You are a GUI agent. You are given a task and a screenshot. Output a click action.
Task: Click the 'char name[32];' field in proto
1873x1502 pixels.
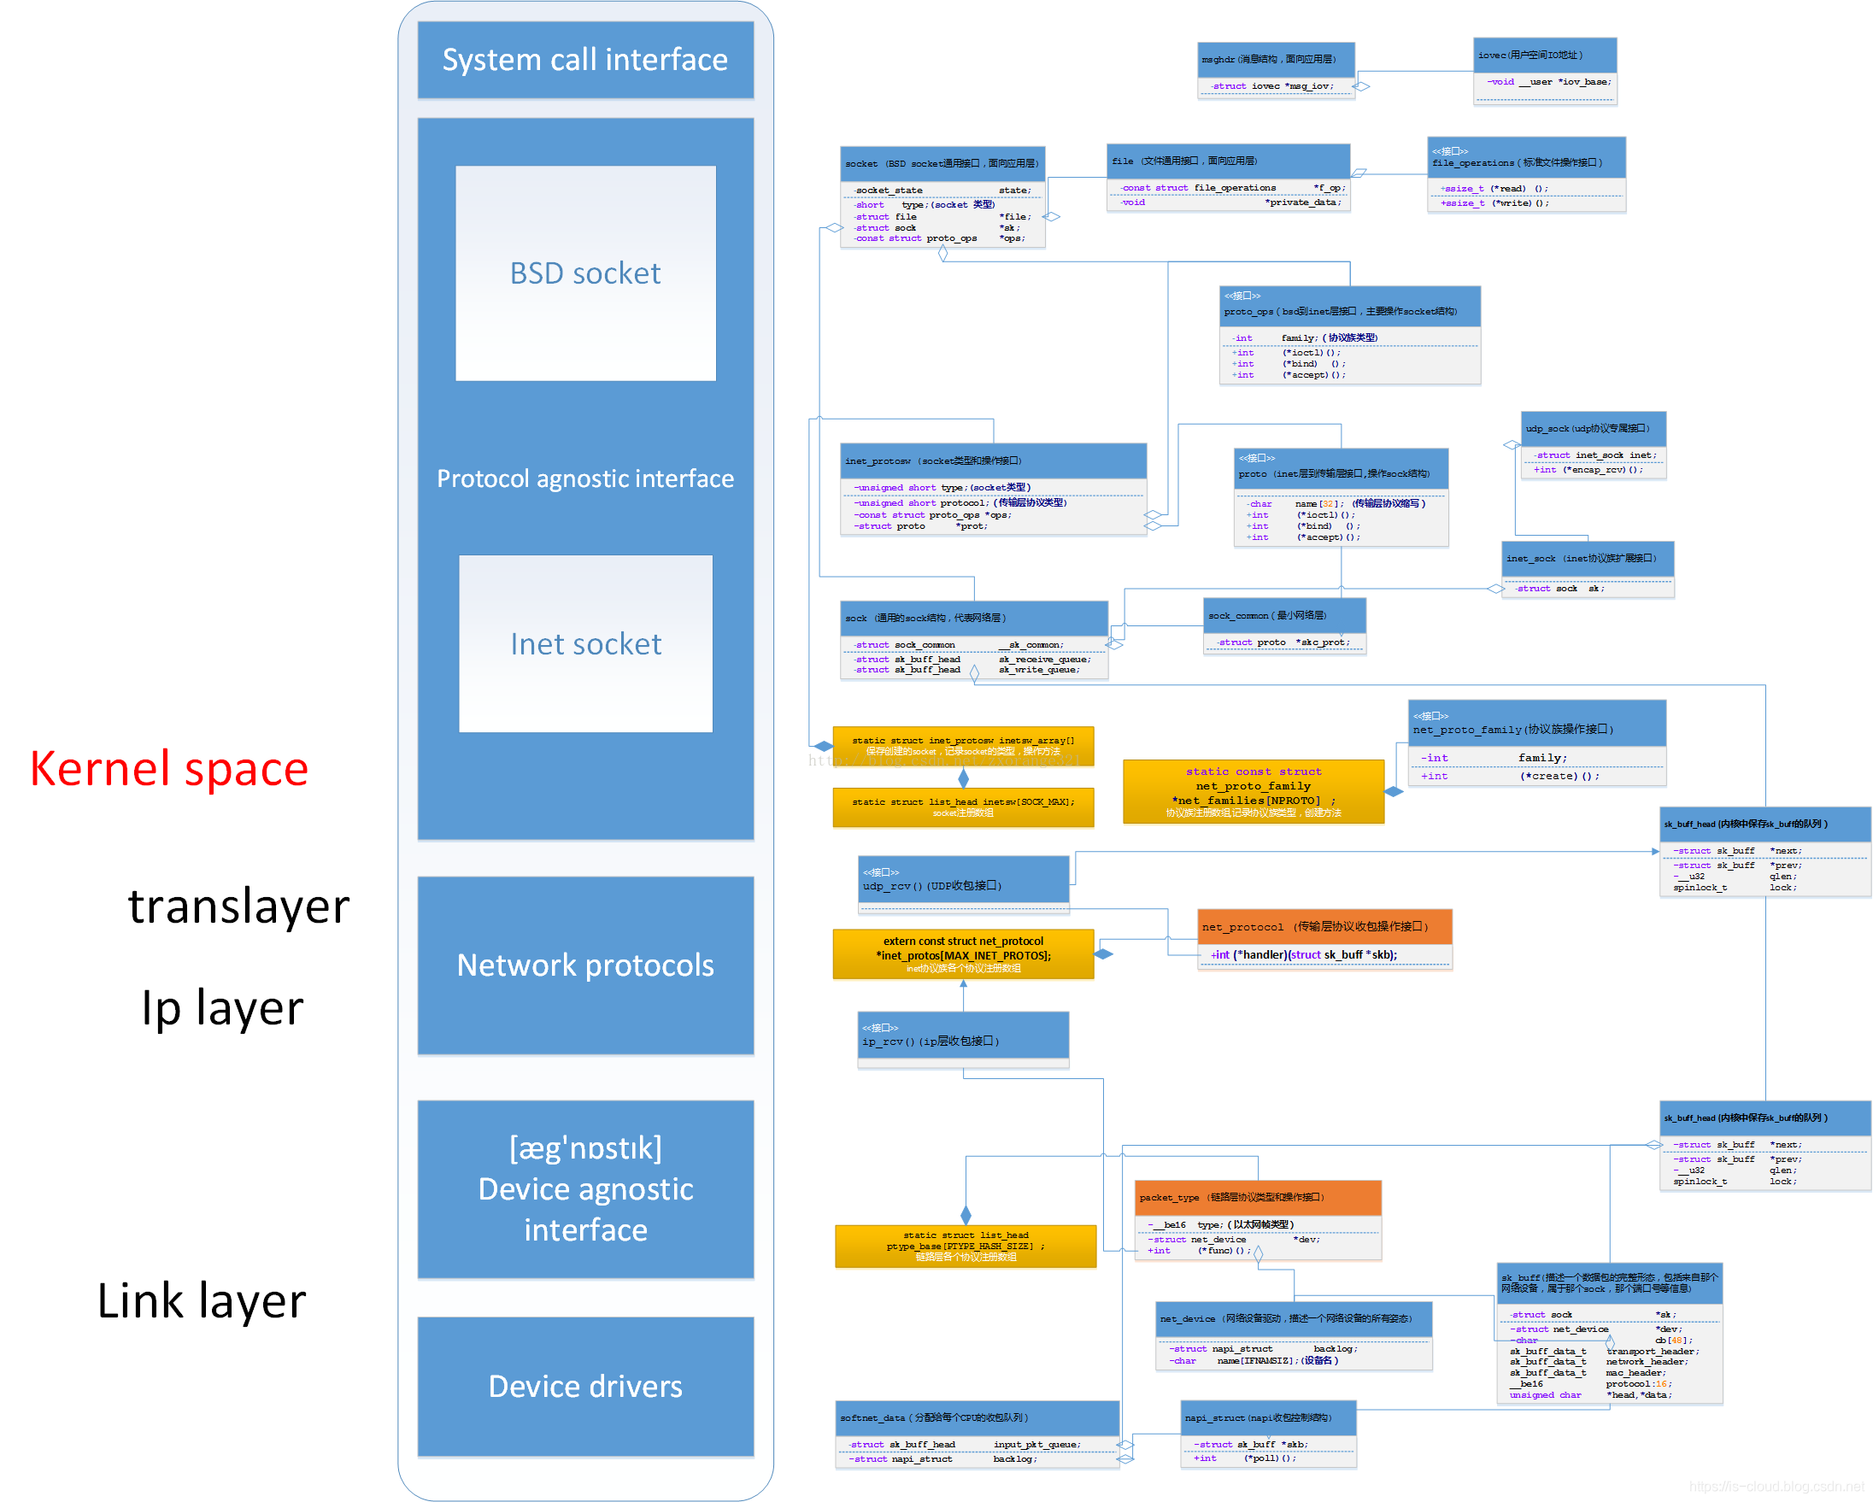[1336, 504]
